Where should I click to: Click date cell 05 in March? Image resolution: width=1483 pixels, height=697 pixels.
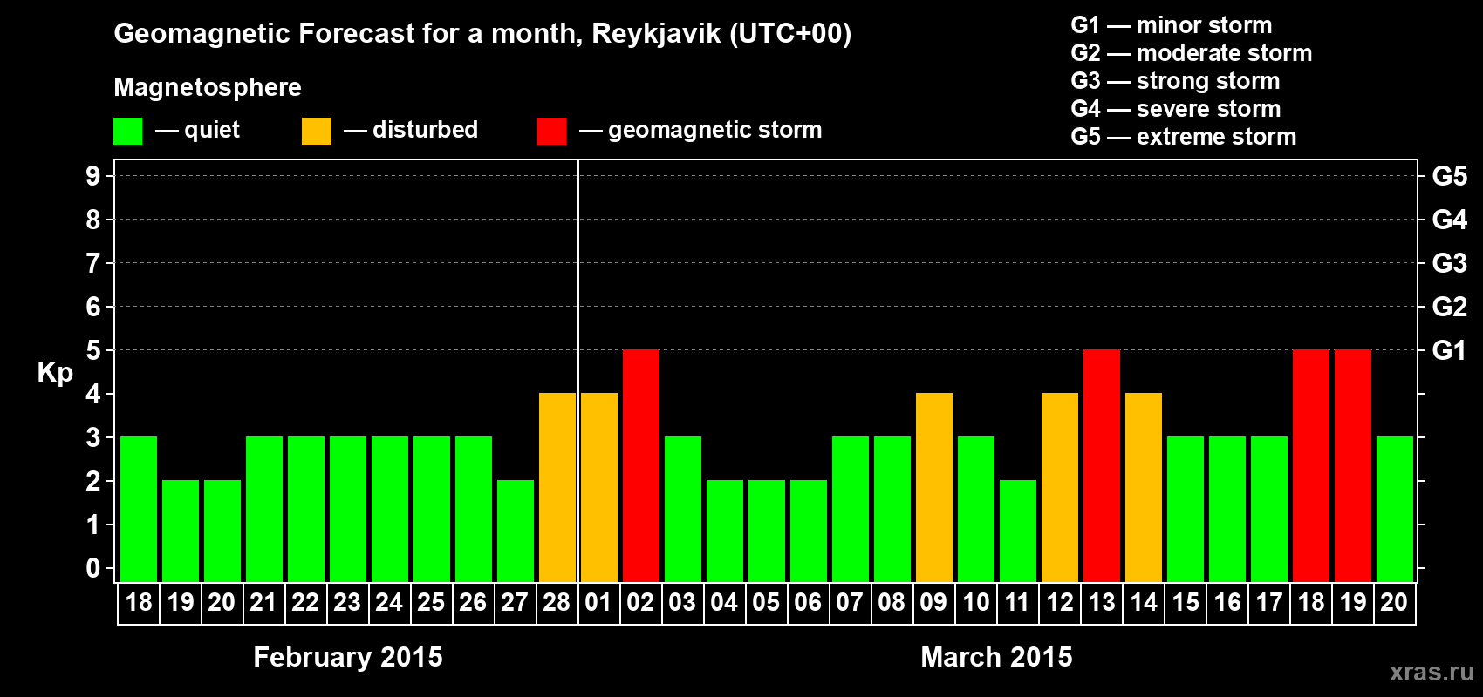(x=766, y=602)
